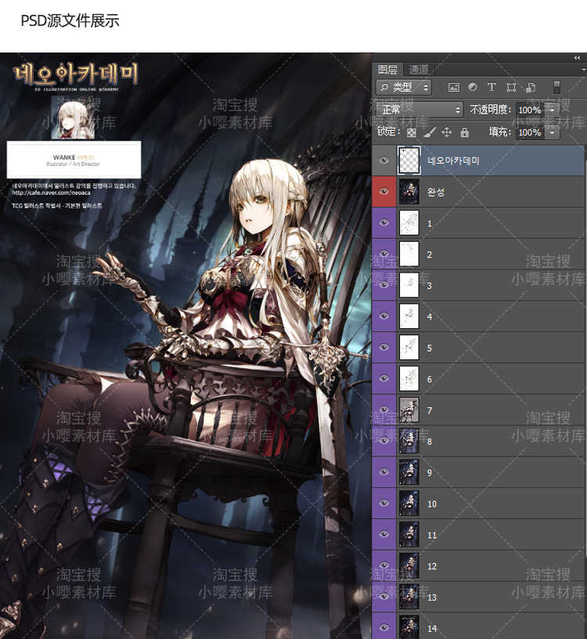
Task: Toggle visibility of layer 14
Action: (384, 627)
